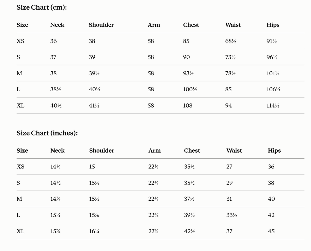Click the 14¼ neck value for XS
This screenshot has height=251, width=311.
click(x=55, y=167)
